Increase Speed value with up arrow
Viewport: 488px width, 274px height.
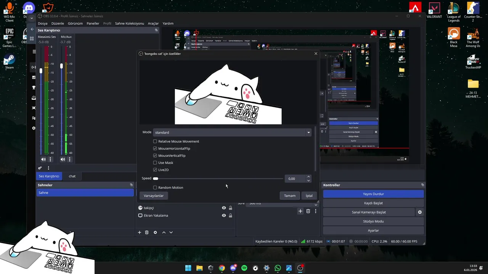point(308,177)
